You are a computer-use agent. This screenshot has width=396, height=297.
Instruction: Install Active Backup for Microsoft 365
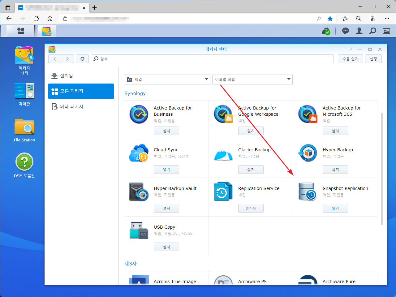pos(335,131)
